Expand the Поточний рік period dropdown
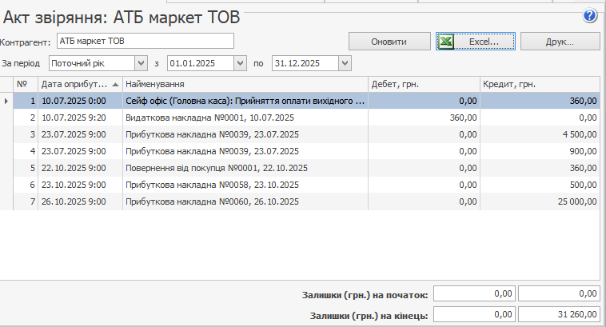Screen dimensions: 606x327 click(x=142, y=62)
